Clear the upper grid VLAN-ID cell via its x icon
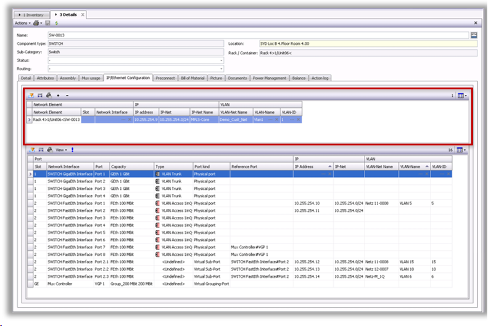Viewport: 491px width, 326px height. (x=298, y=120)
